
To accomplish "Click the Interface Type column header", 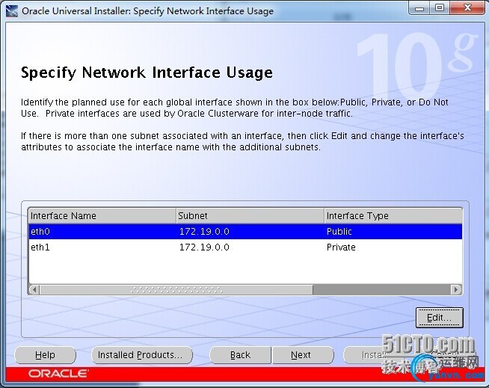I will pos(393,216).
